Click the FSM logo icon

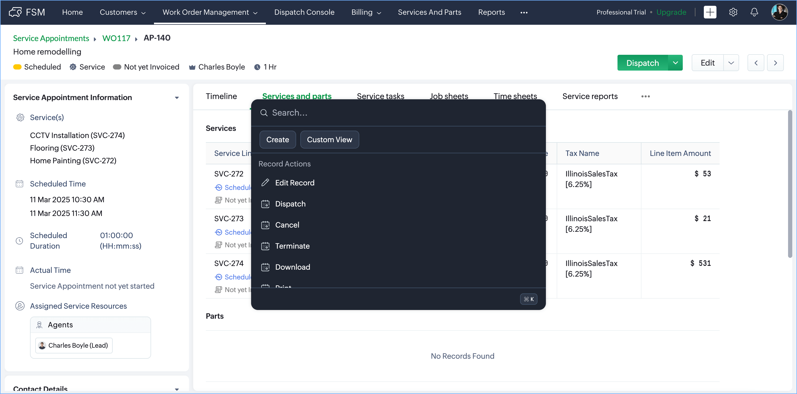(15, 12)
